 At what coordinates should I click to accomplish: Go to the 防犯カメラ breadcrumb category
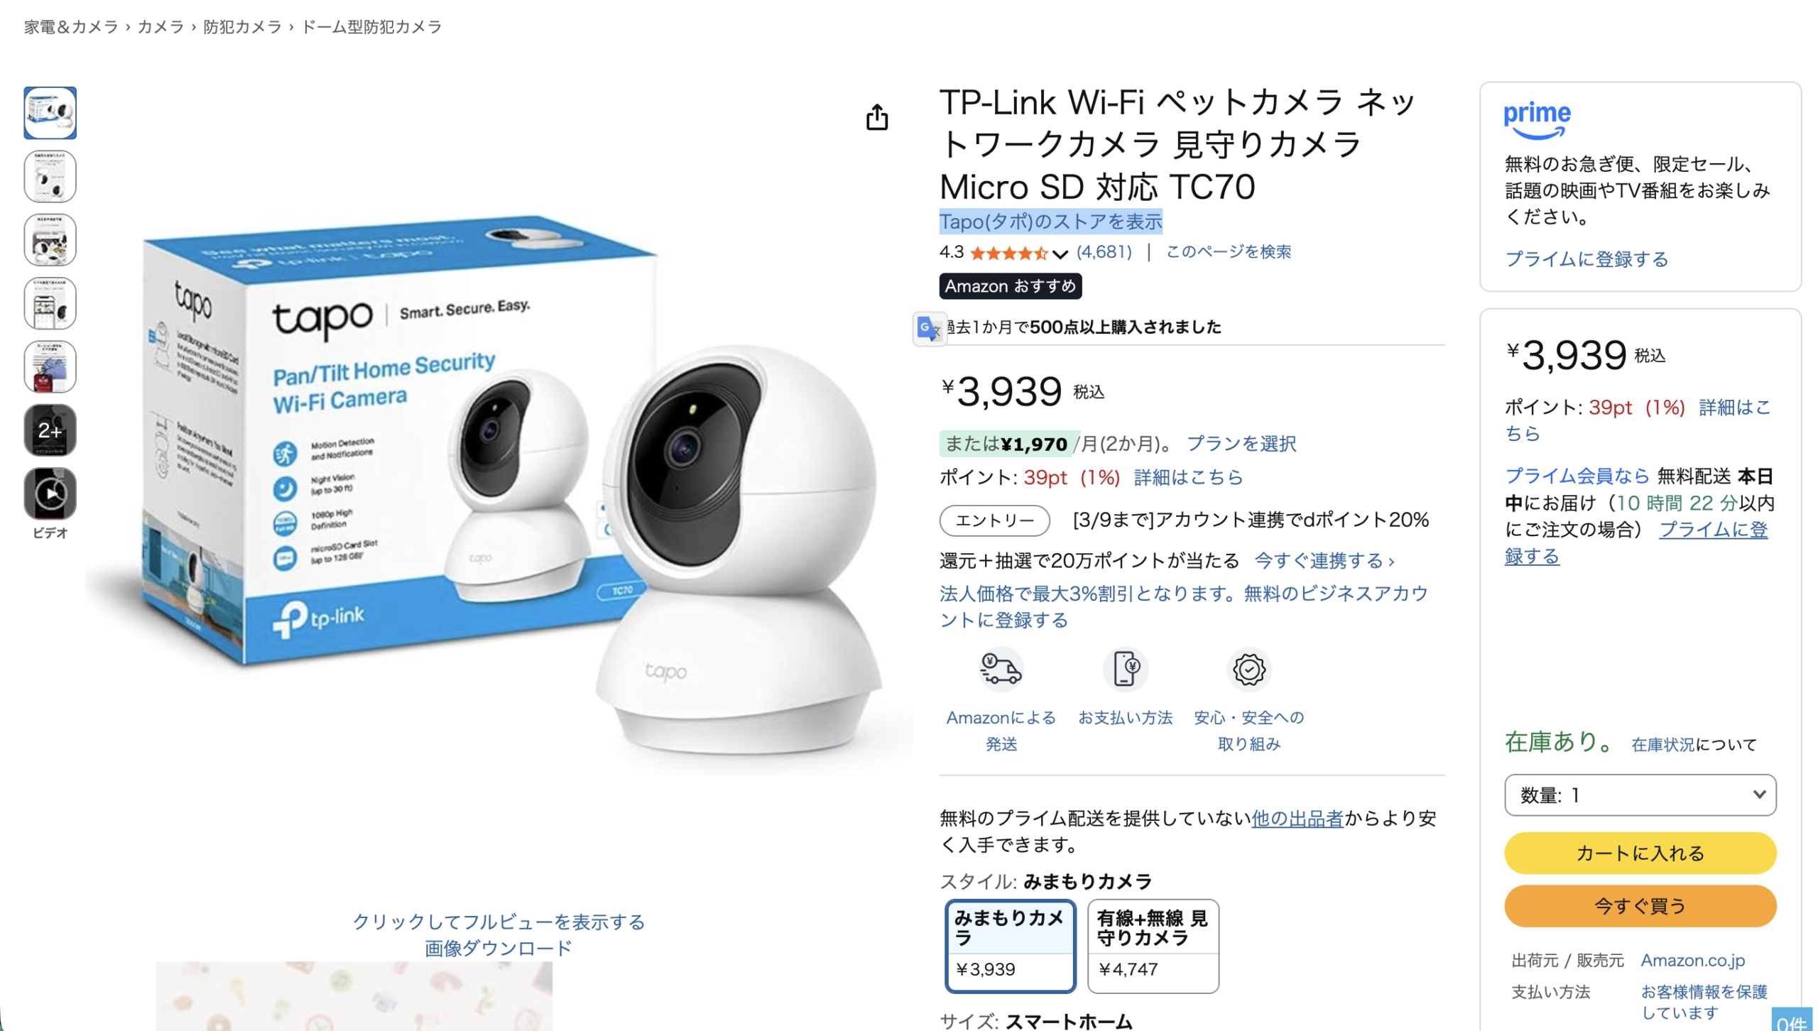tap(242, 27)
